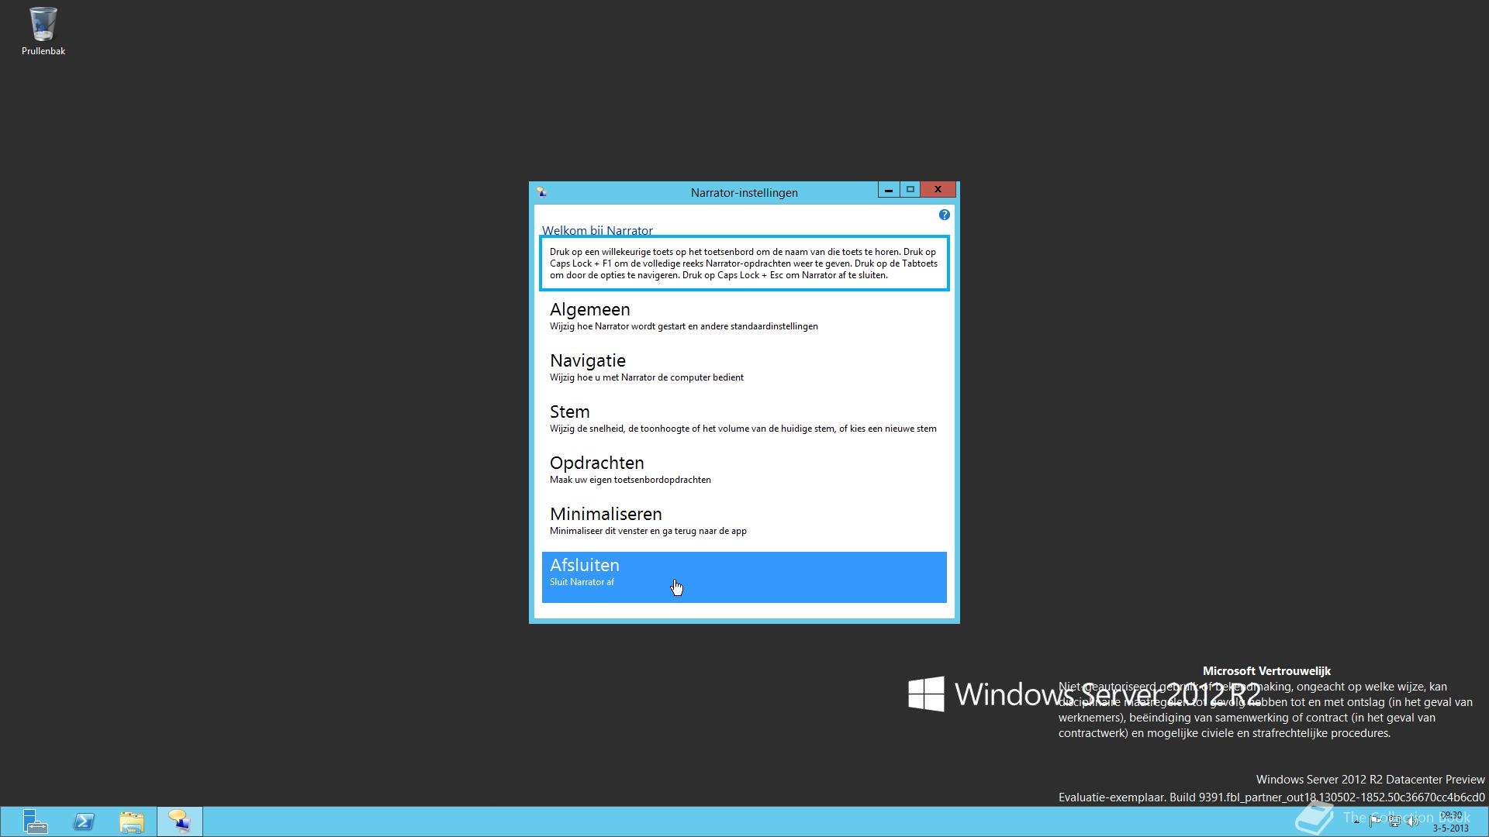Image resolution: width=1489 pixels, height=837 pixels.
Task: Close the Narrator-instellingen window
Action: click(938, 190)
